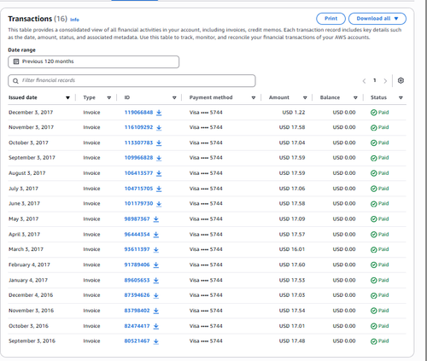The image size is (427, 361).
Task: Open invoice link 98987367
Action: tap(137, 219)
